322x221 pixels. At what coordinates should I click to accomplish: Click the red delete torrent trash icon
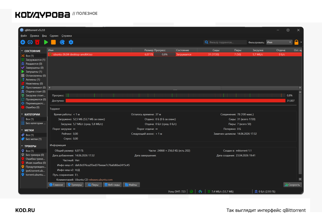37,42
